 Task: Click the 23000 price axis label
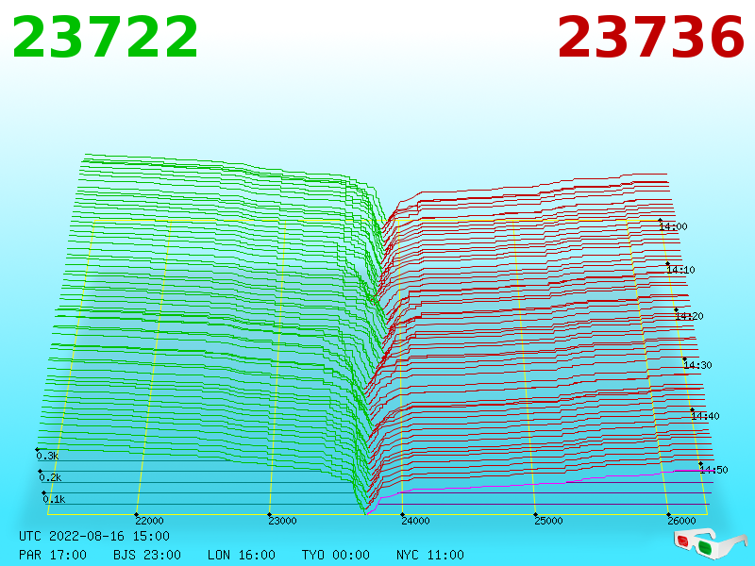tap(282, 521)
